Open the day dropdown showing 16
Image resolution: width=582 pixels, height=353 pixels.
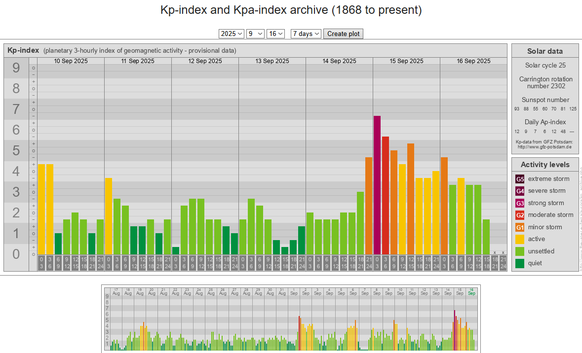pos(275,34)
